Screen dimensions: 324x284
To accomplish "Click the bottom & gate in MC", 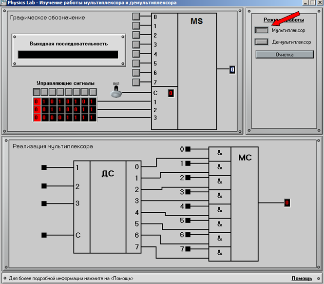I will point(220,253).
